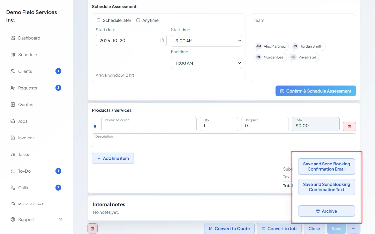Viewport: 375px width, 234px height.
Task: Select Archive from the options menu
Action: pos(327,211)
